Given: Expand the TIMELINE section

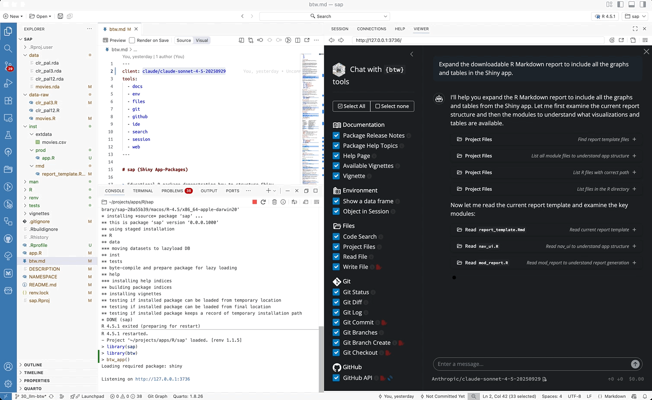Looking at the screenshot, I should tap(33, 373).
